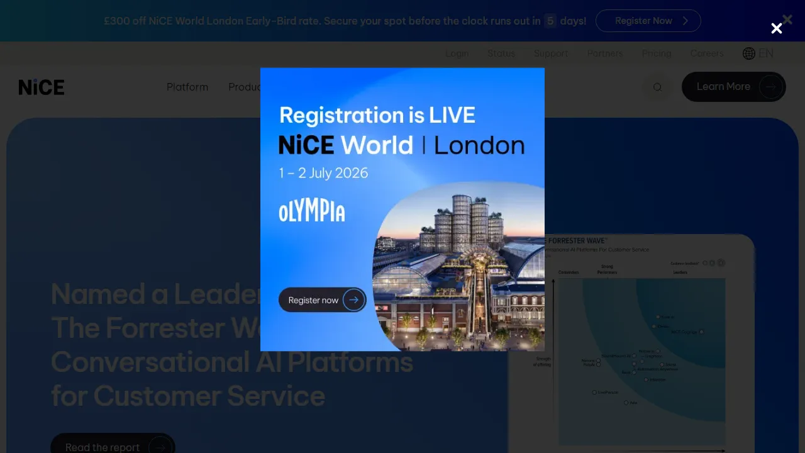Open the Status link
Screen dimensions: 805x453
pos(501,53)
